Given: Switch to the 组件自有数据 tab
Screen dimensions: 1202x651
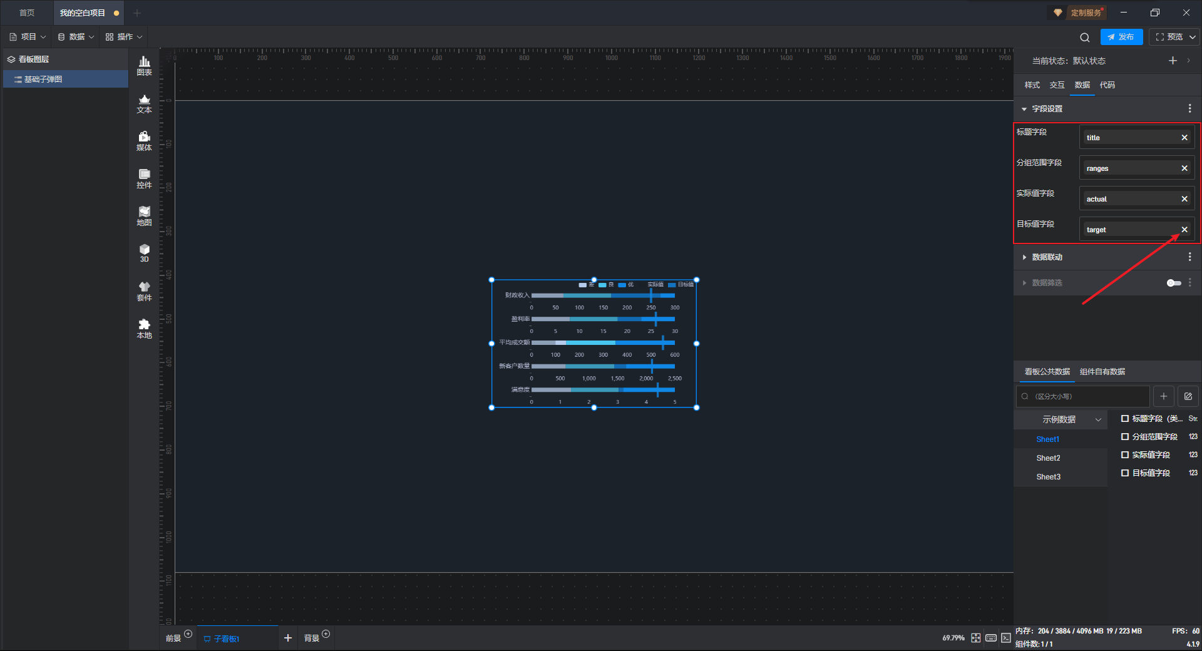Looking at the screenshot, I should [1102, 372].
